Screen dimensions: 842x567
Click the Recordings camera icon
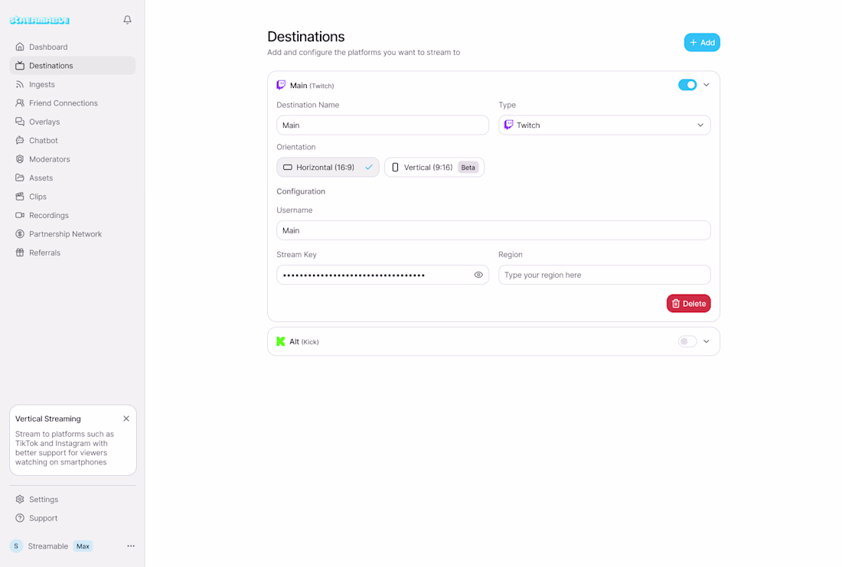20,215
